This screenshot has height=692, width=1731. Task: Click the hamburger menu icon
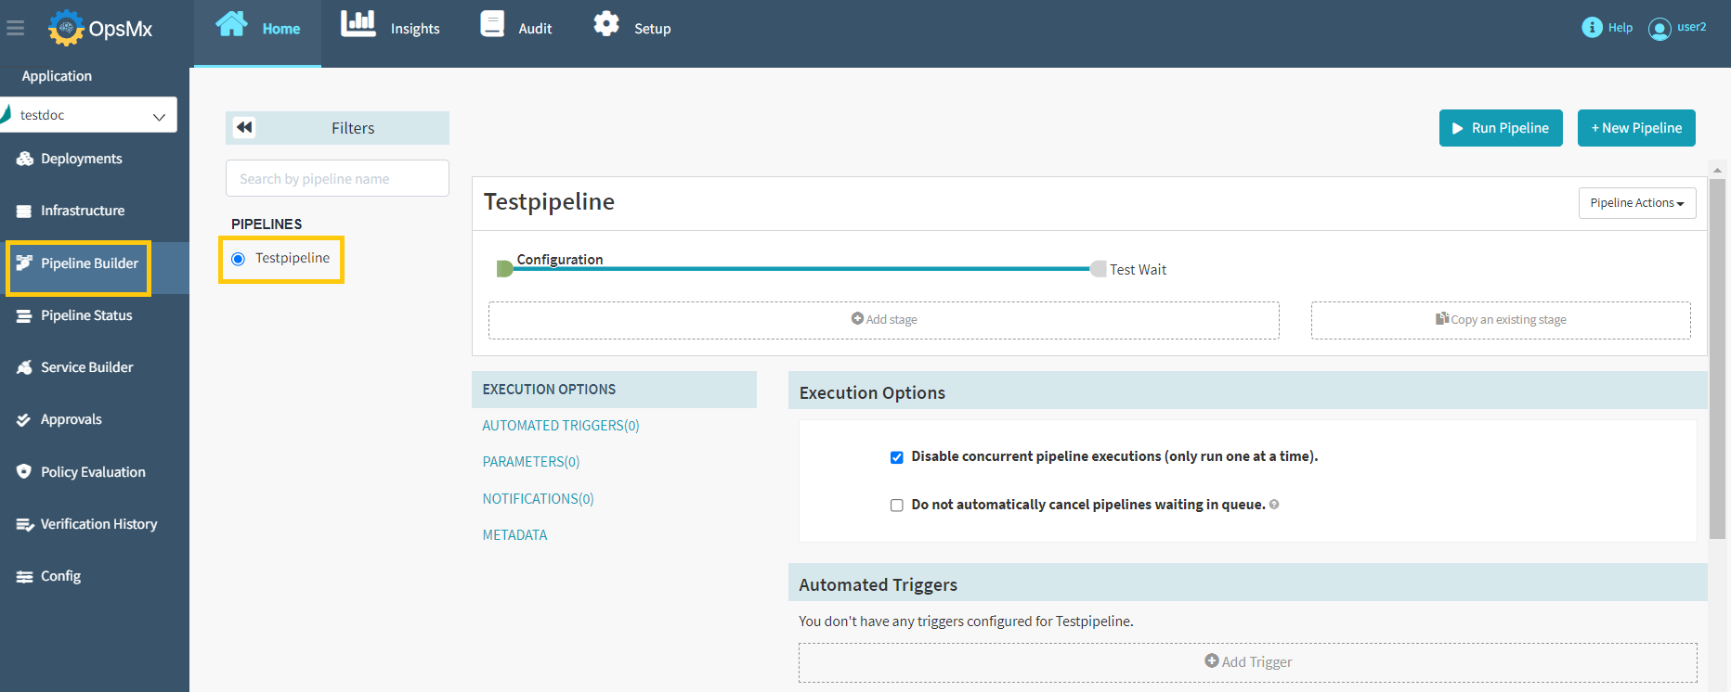point(15,29)
